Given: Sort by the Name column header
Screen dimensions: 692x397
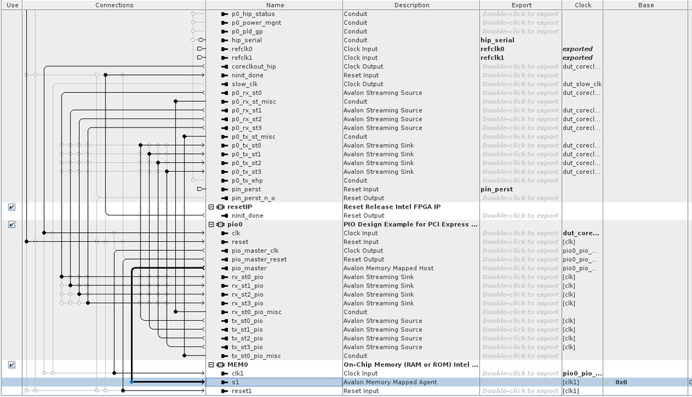Looking at the screenshot, I should (274, 5).
